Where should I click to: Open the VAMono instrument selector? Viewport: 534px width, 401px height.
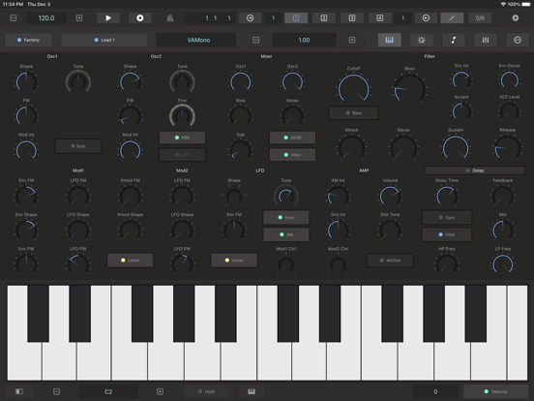click(196, 40)
